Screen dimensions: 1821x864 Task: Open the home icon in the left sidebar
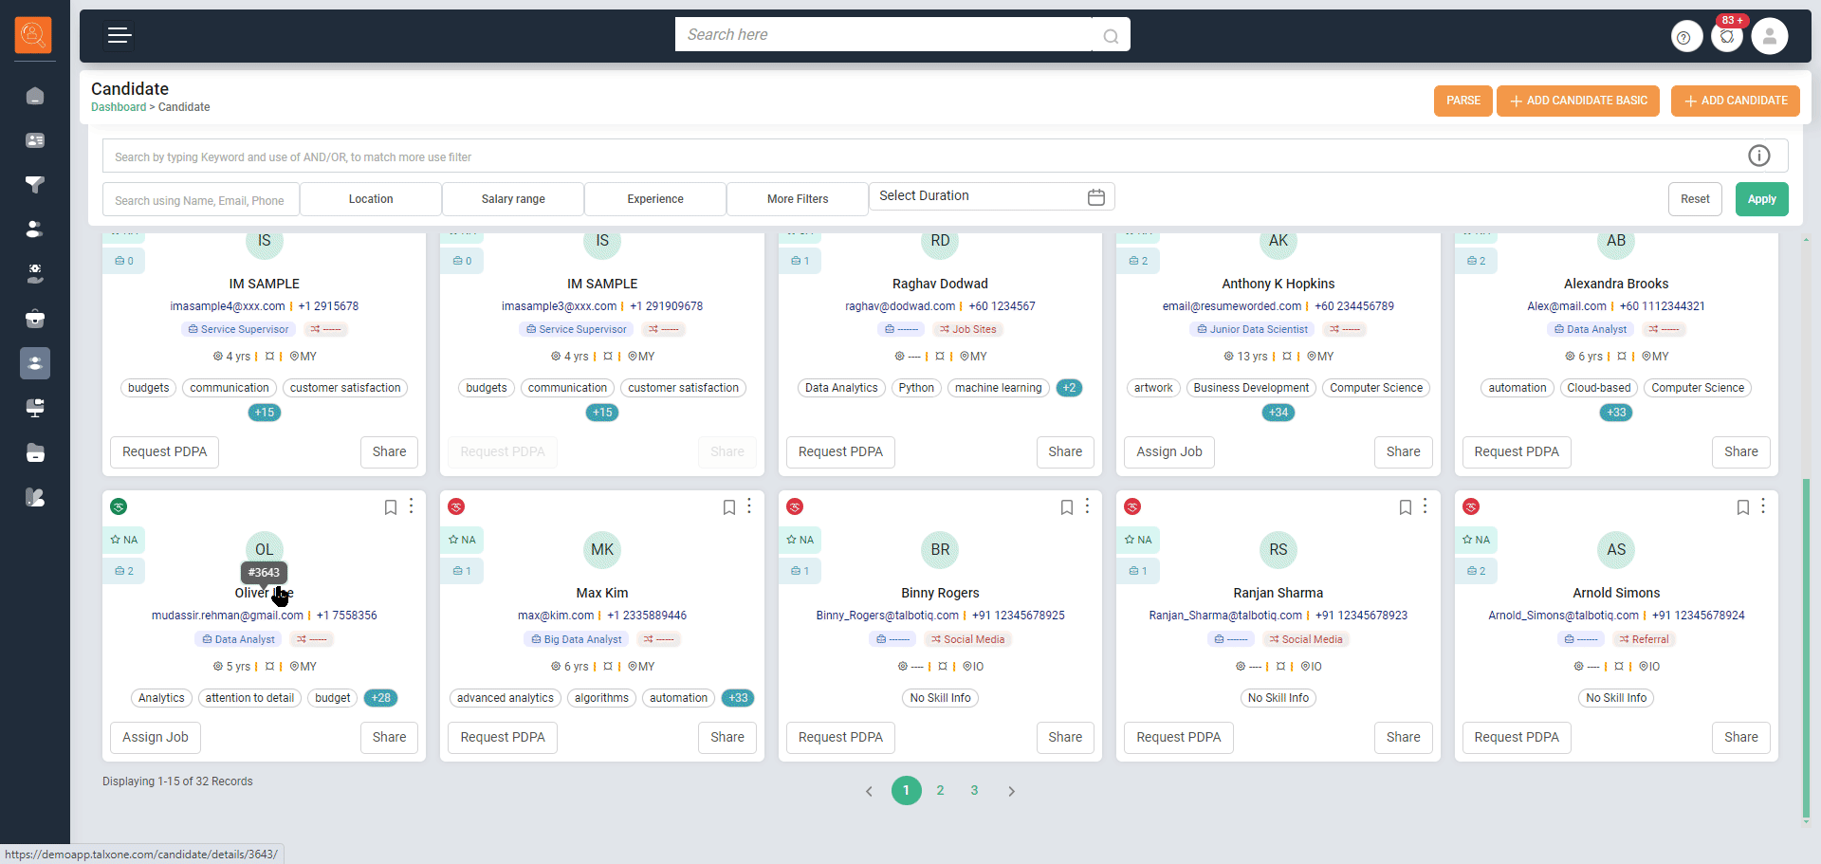35,96
